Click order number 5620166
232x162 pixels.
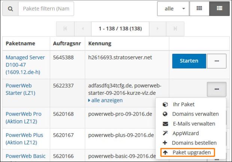63,156
